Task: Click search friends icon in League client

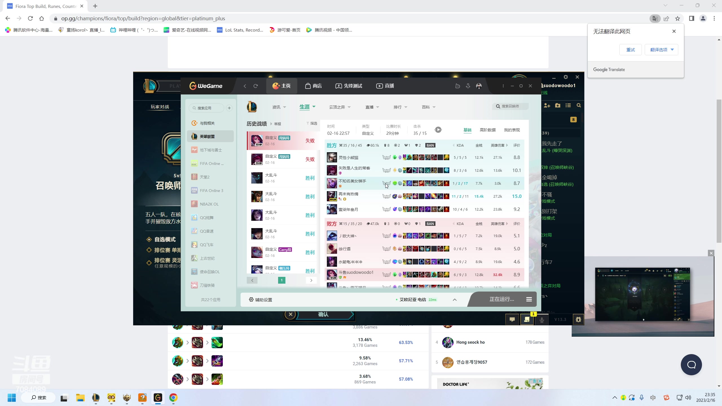Action: coord(579,105)
